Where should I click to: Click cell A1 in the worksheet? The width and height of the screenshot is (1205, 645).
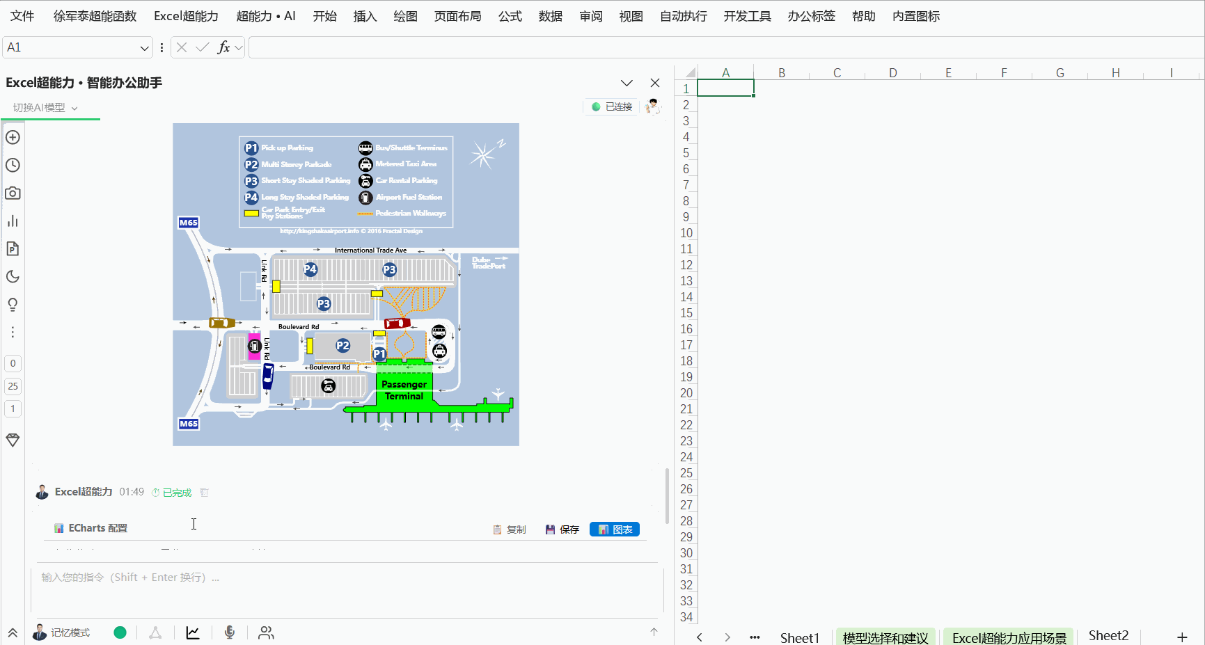[x=725, y=88]
